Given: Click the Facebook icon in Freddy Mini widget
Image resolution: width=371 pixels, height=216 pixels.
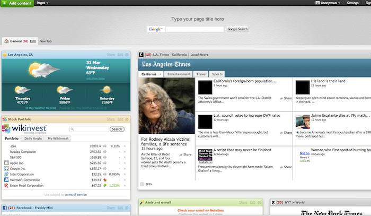Looking at the screenshot, I should click(4, 208).
